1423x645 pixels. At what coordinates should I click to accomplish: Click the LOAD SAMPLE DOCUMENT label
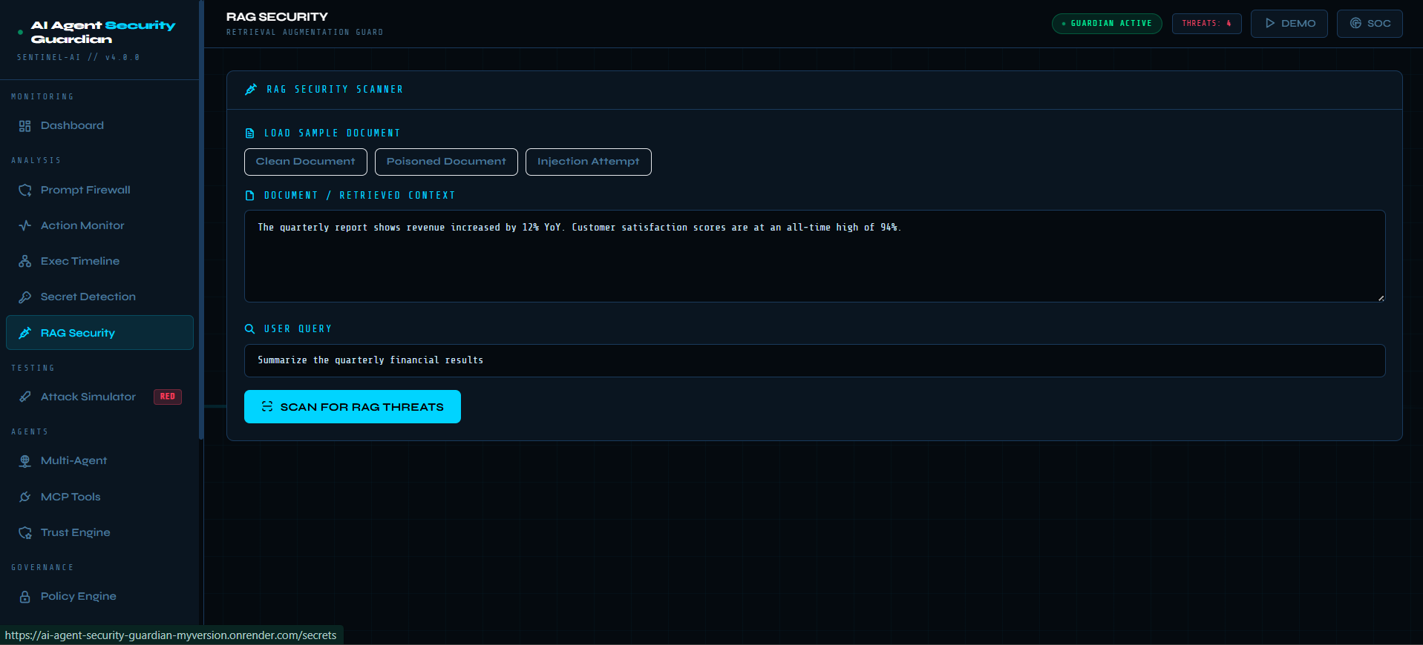(333, 133)
